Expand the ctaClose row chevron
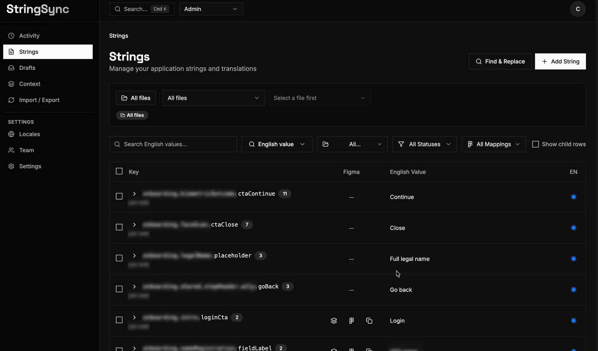Image resolution: width=598 pixels, height=351 pixels. (x=134, y=224)
